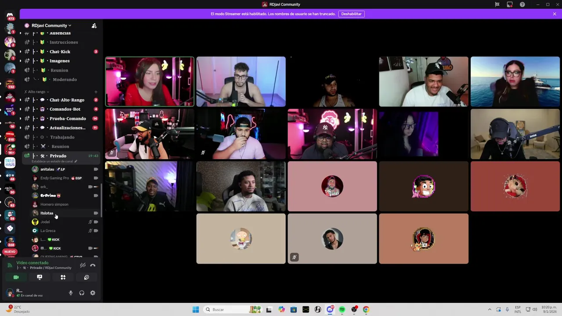
Task: Toggle noise suppression icon
Action: pyautogui.click(x=83, y=265)
